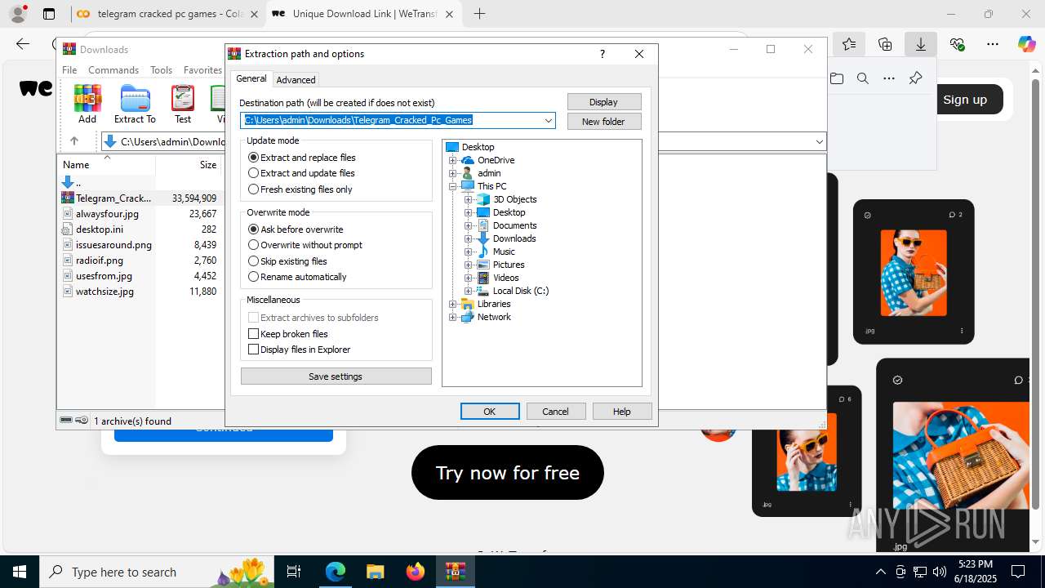Select Fresh existing files only
The height and width of the screenshot is (588, 1045).
coord(300,189)
